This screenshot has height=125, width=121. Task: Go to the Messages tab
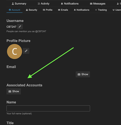click(x=97, y=4)
